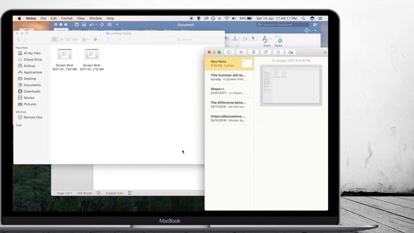
Task: Open the Edit menu
Action: coord(54,19)
